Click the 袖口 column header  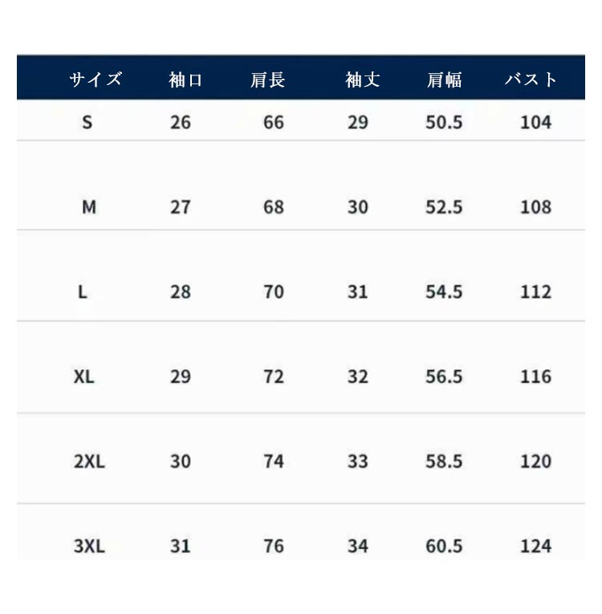click(186, 79)
